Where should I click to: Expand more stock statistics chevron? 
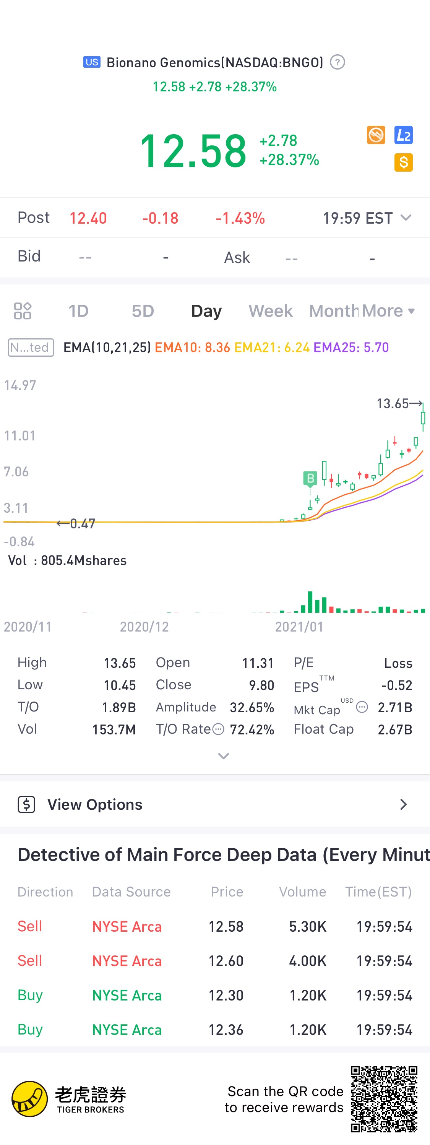point(224,756)
